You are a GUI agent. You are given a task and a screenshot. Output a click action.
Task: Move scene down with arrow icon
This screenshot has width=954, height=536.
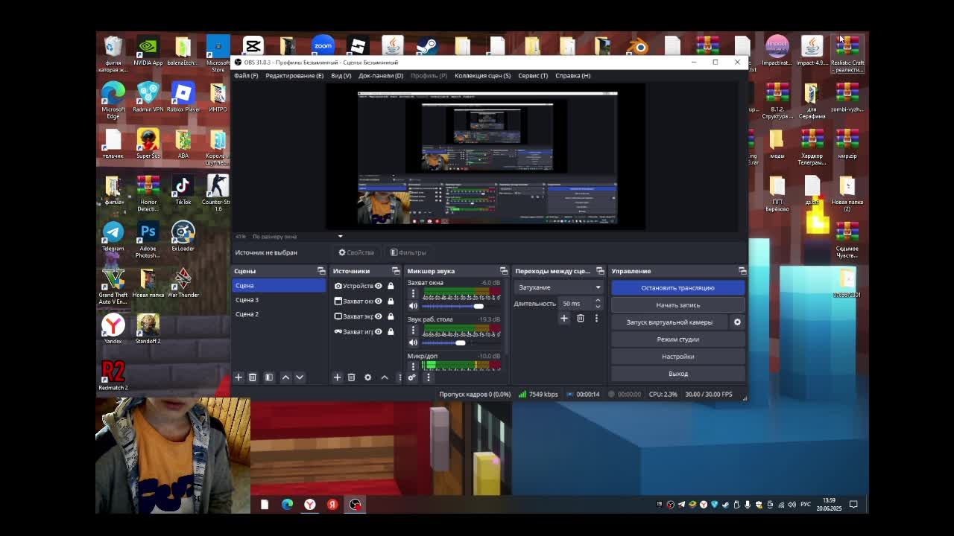(x=300, y=377)
